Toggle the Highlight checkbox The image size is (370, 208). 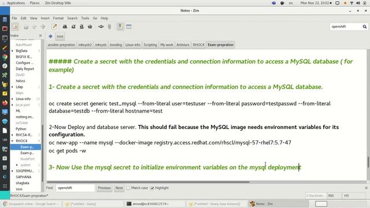click(152, 188)
